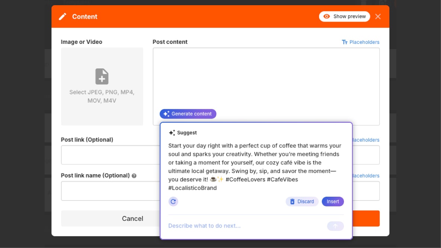Viewport: 441px width, 248px height.
Task: Click the pencil icon in Content header
Action: tap(62, 17)
